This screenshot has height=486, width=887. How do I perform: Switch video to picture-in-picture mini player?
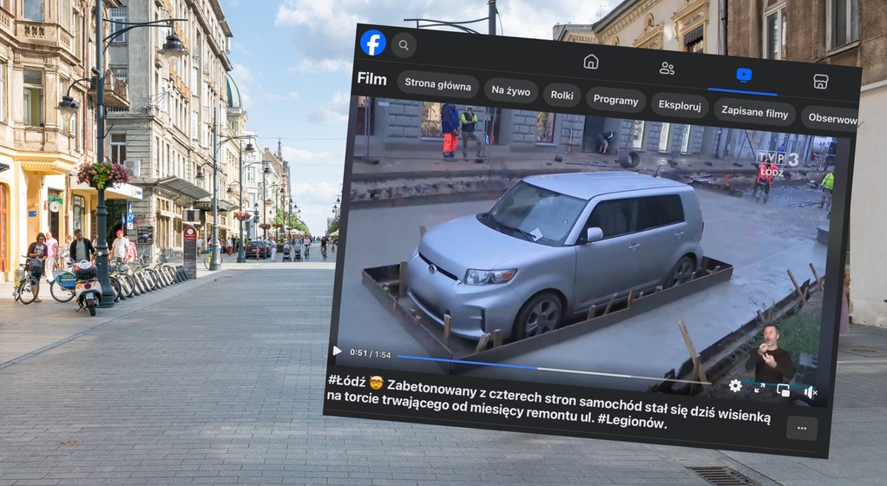[x=784, y=391]
